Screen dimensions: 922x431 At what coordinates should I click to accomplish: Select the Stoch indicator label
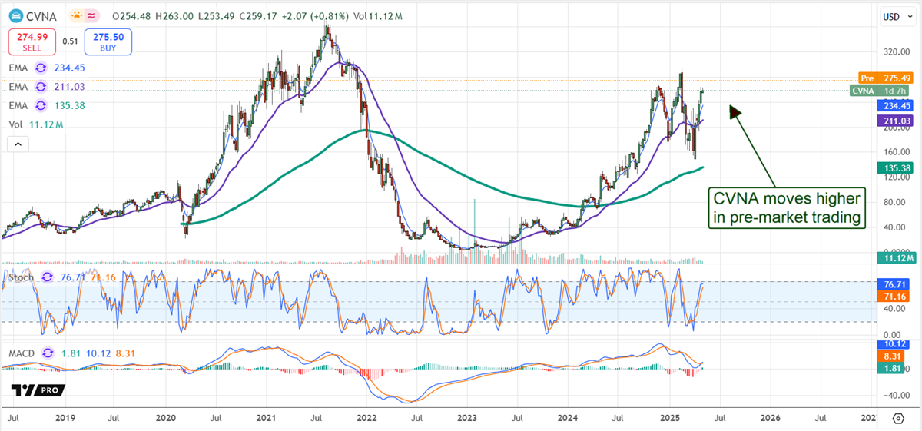click(21, 277)
